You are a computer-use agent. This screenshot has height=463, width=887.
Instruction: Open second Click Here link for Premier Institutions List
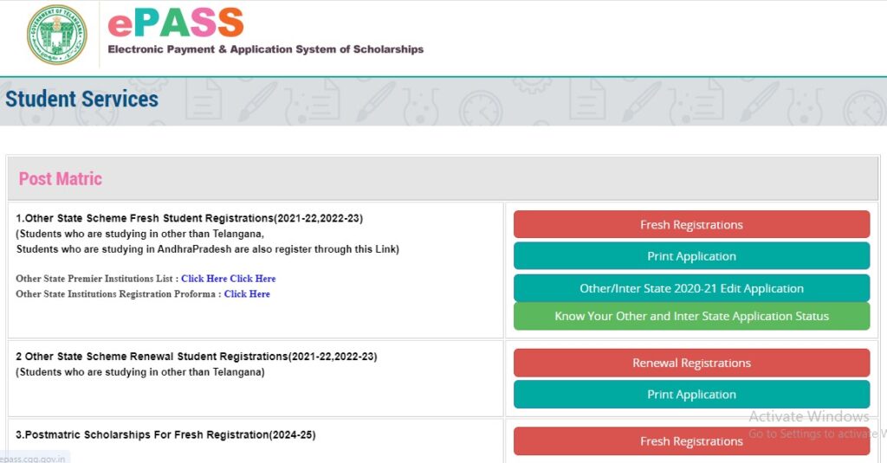(x=253, y=279)
